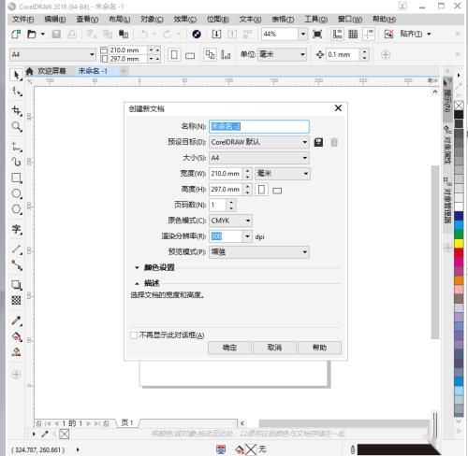Image resolution: width=468 pixels, height=456 pixels.
Task: Select the Zoom magnifier tool
Action: pyautogui.click(x=16, y=126)
